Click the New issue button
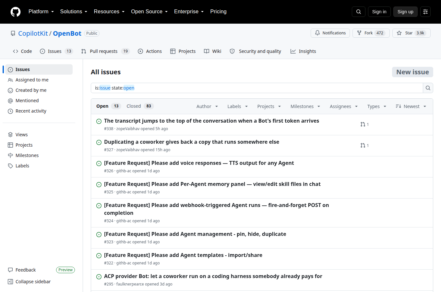 pos(412,72)
